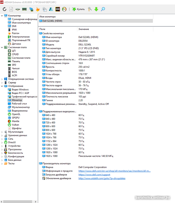Open the SPD tree item
175x203 pixels.
pyautogui.click(x=12, y=65)
